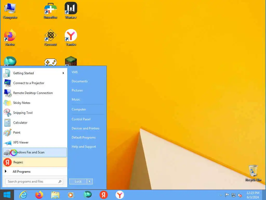Select the Crossout desktop shortcut
Image resolution: width=266 pixels, height=200 pixels.
(50, 38)
